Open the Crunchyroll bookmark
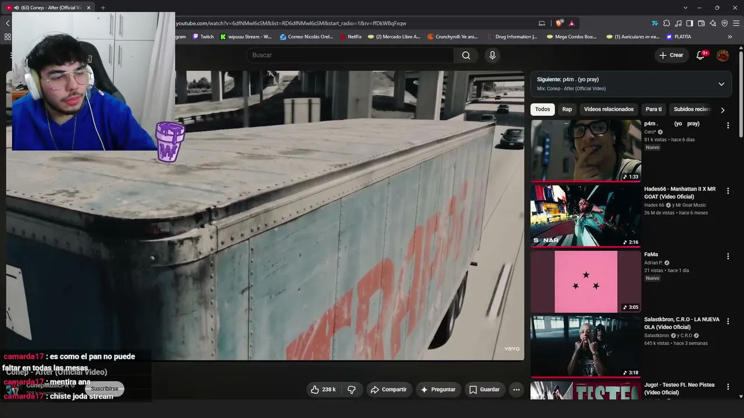Image resolution: width=744 pixels, height=418 pixels. point(452,37)
